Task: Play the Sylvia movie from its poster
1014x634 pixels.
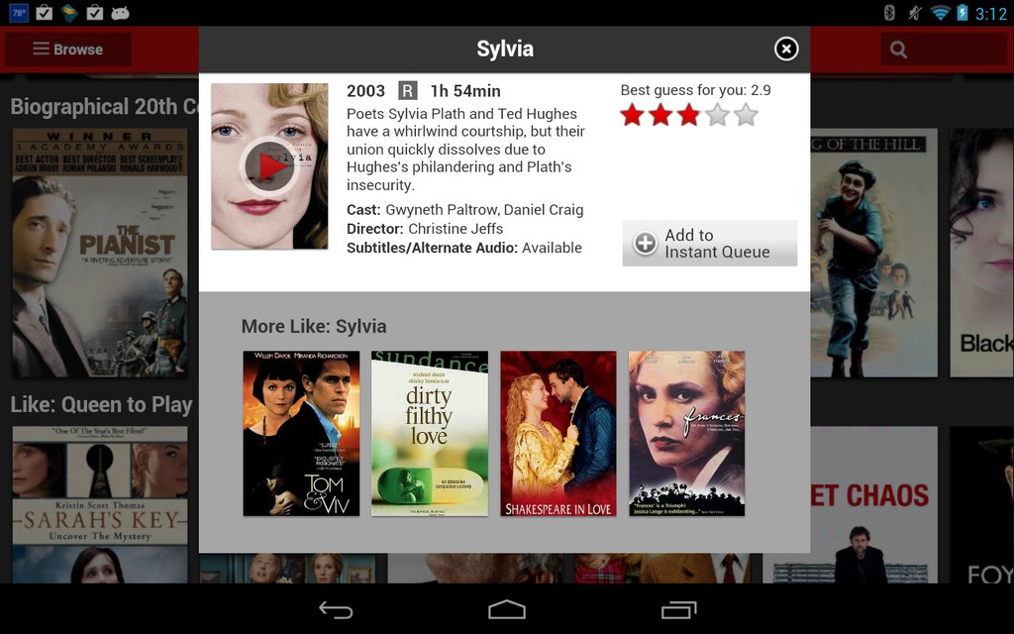Action: [x=269, y=166]
